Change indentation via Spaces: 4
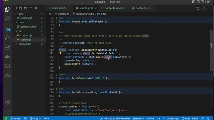 click(138, 118)
